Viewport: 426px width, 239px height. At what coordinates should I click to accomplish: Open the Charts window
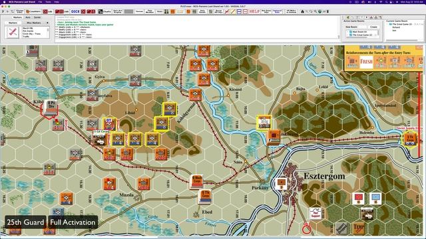[105, 11]
